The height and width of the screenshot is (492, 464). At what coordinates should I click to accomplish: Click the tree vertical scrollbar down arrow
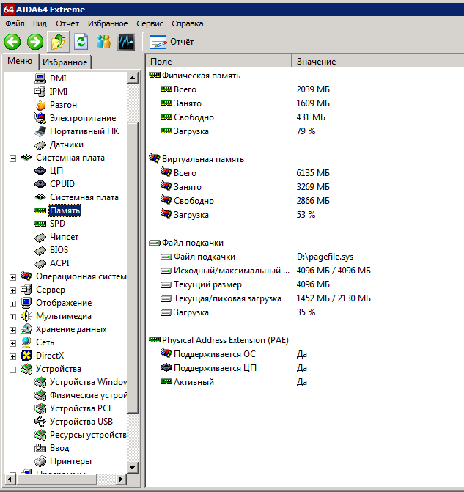133,468
